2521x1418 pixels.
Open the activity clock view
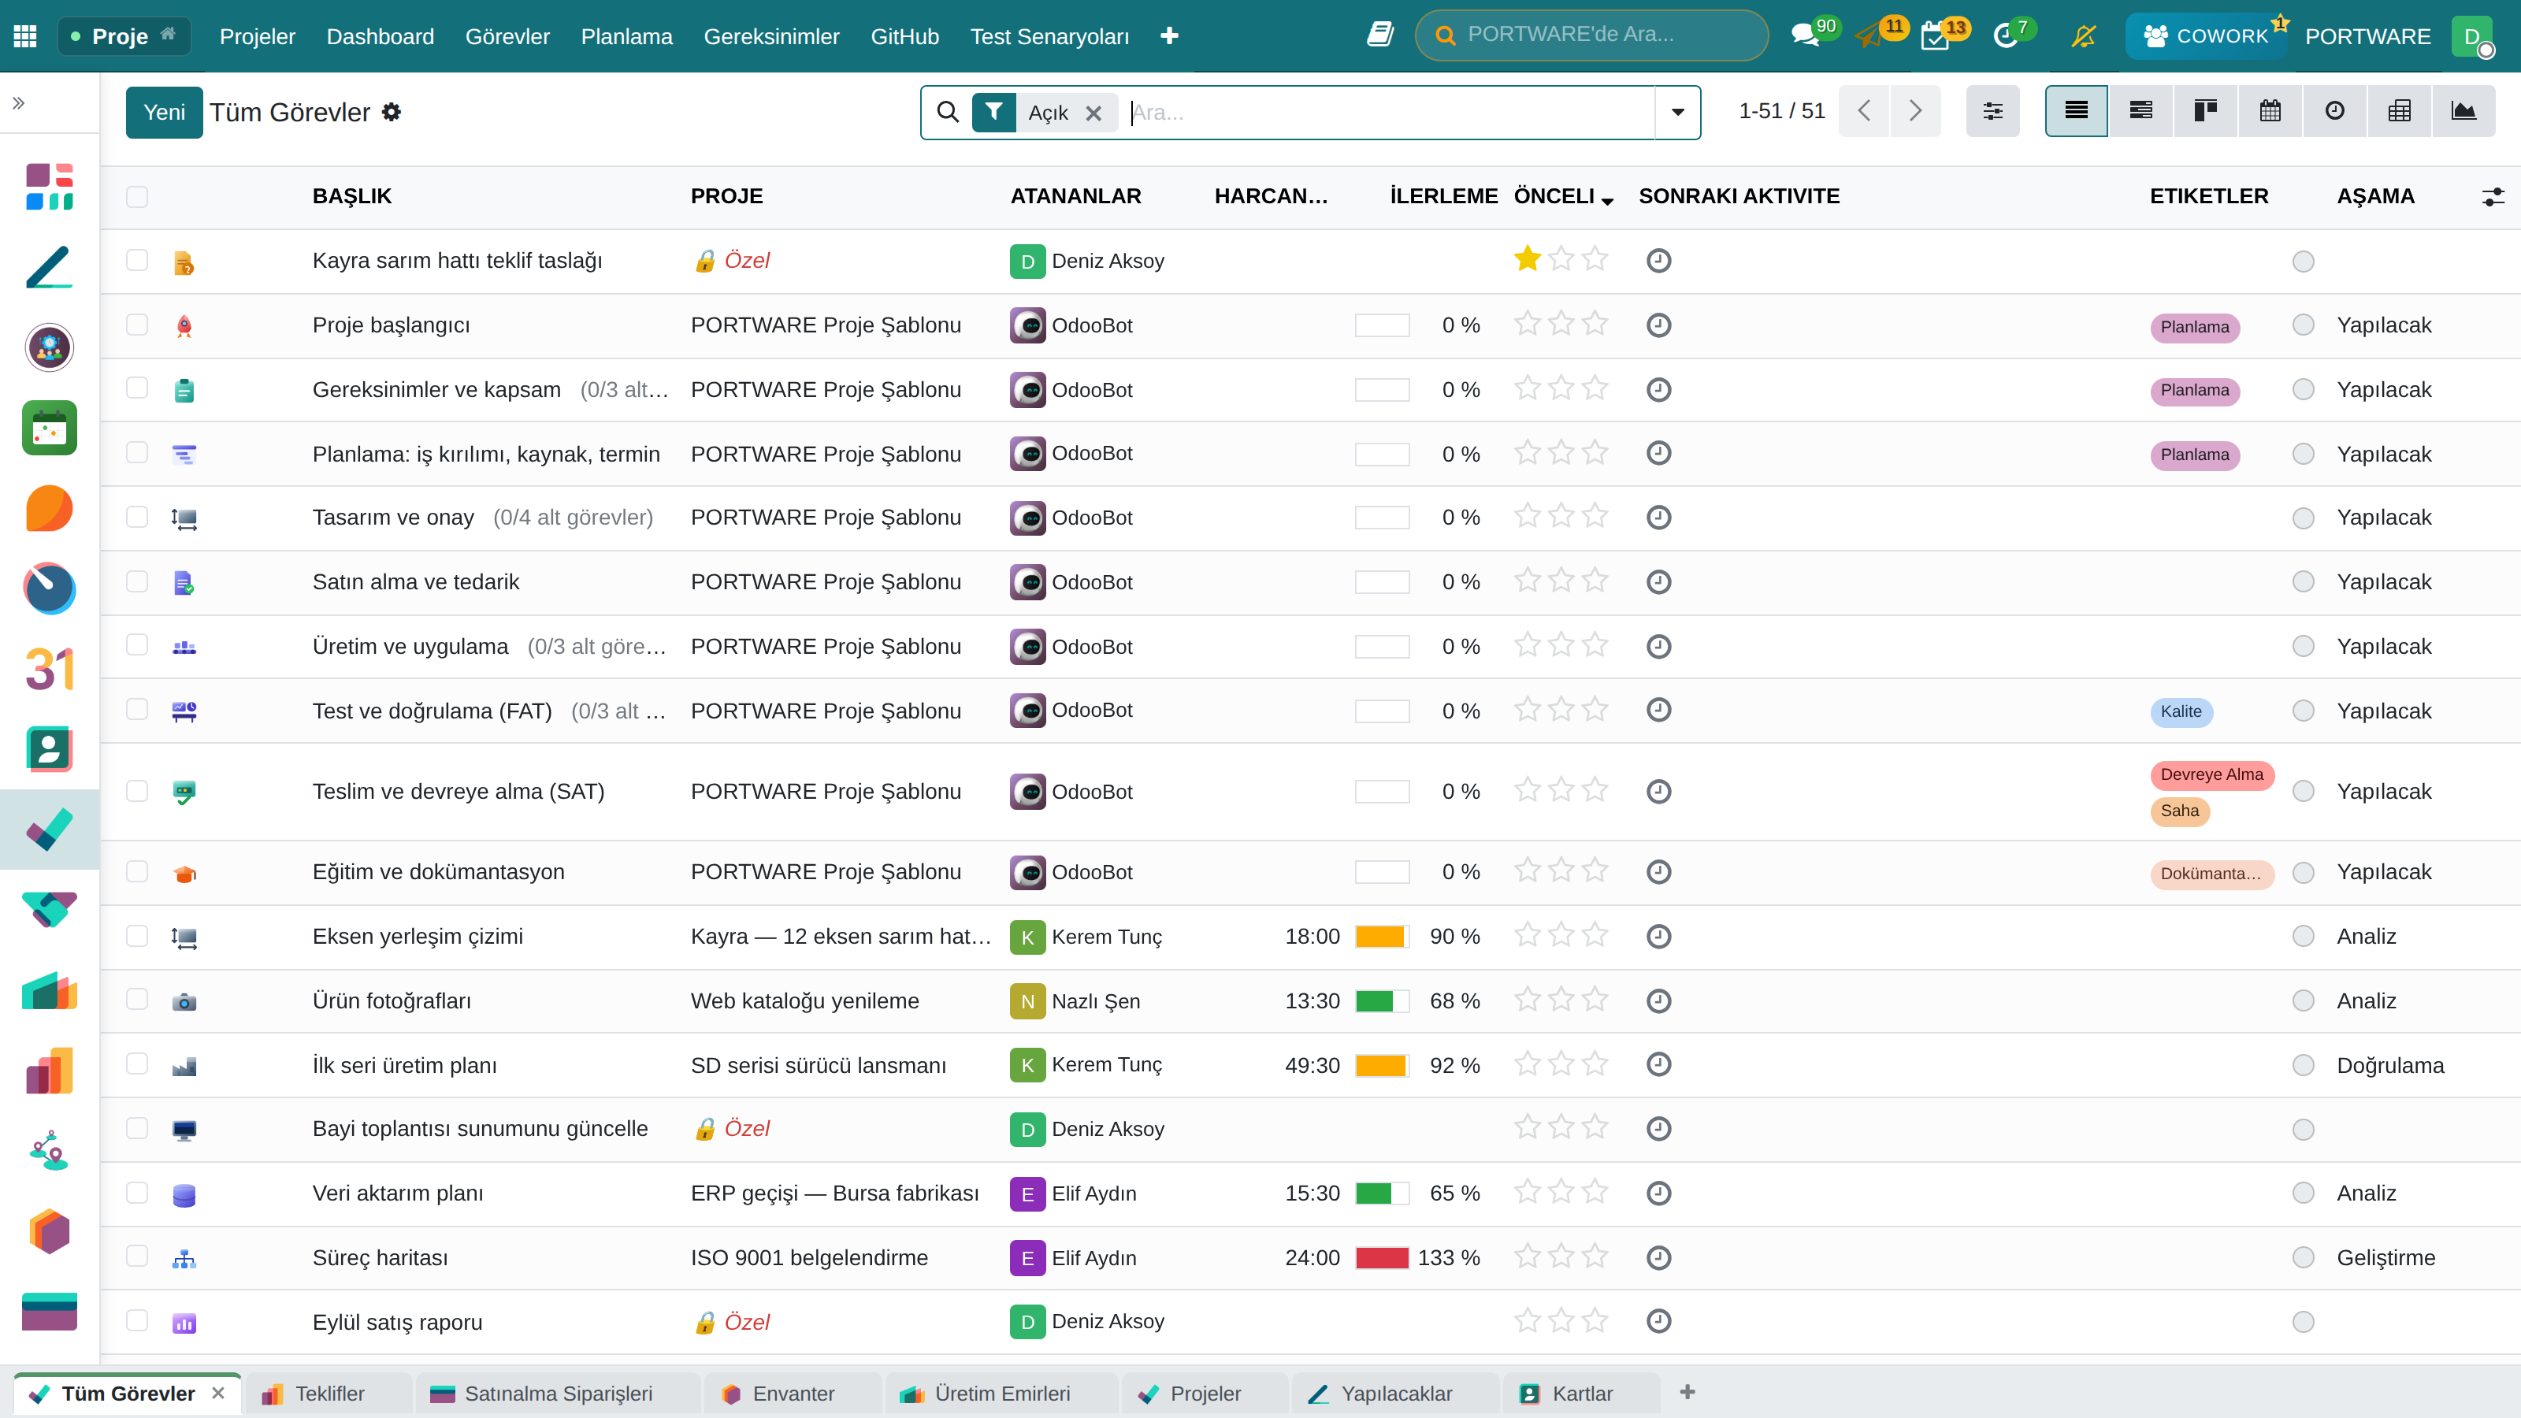(x=2334, y=112)
